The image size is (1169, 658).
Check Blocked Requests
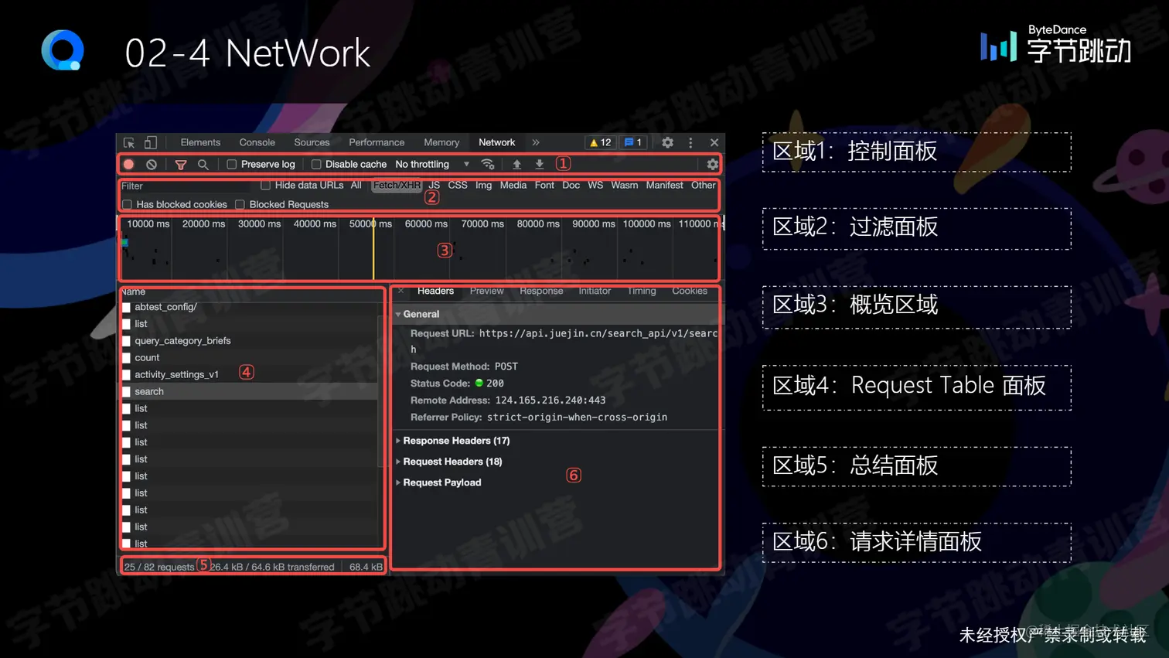coord(240,204)
